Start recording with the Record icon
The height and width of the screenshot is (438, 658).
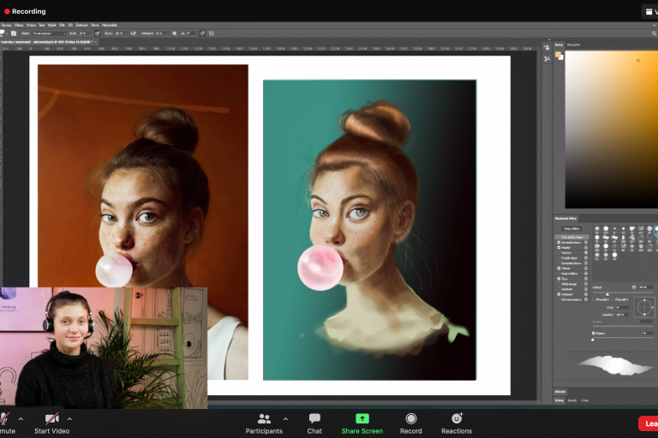click(x=411, y=418)
